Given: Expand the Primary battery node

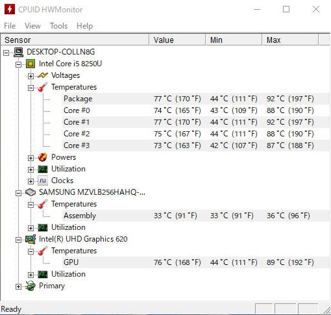Looking at the screenshot, I should [18, 286].
